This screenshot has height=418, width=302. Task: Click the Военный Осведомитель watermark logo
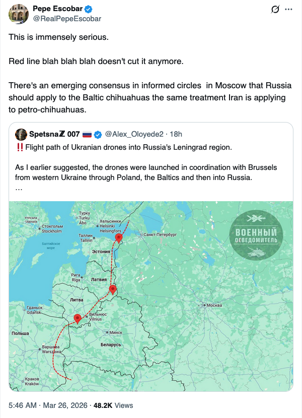click(x=259, y=234)
